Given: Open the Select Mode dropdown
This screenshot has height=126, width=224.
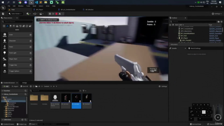Looking at the screenshot, I should pos(15,14).
